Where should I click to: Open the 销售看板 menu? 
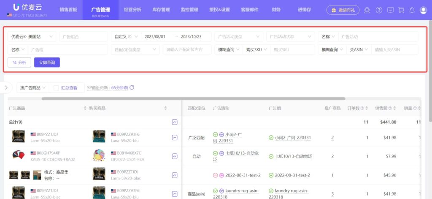point(68,10)
